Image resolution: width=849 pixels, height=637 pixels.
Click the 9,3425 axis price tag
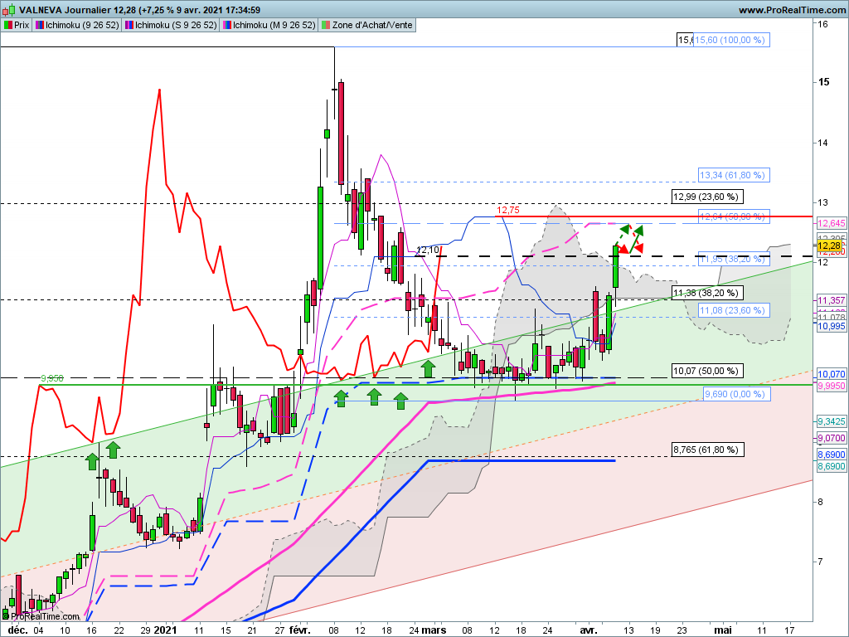click(x=831, y=421)
